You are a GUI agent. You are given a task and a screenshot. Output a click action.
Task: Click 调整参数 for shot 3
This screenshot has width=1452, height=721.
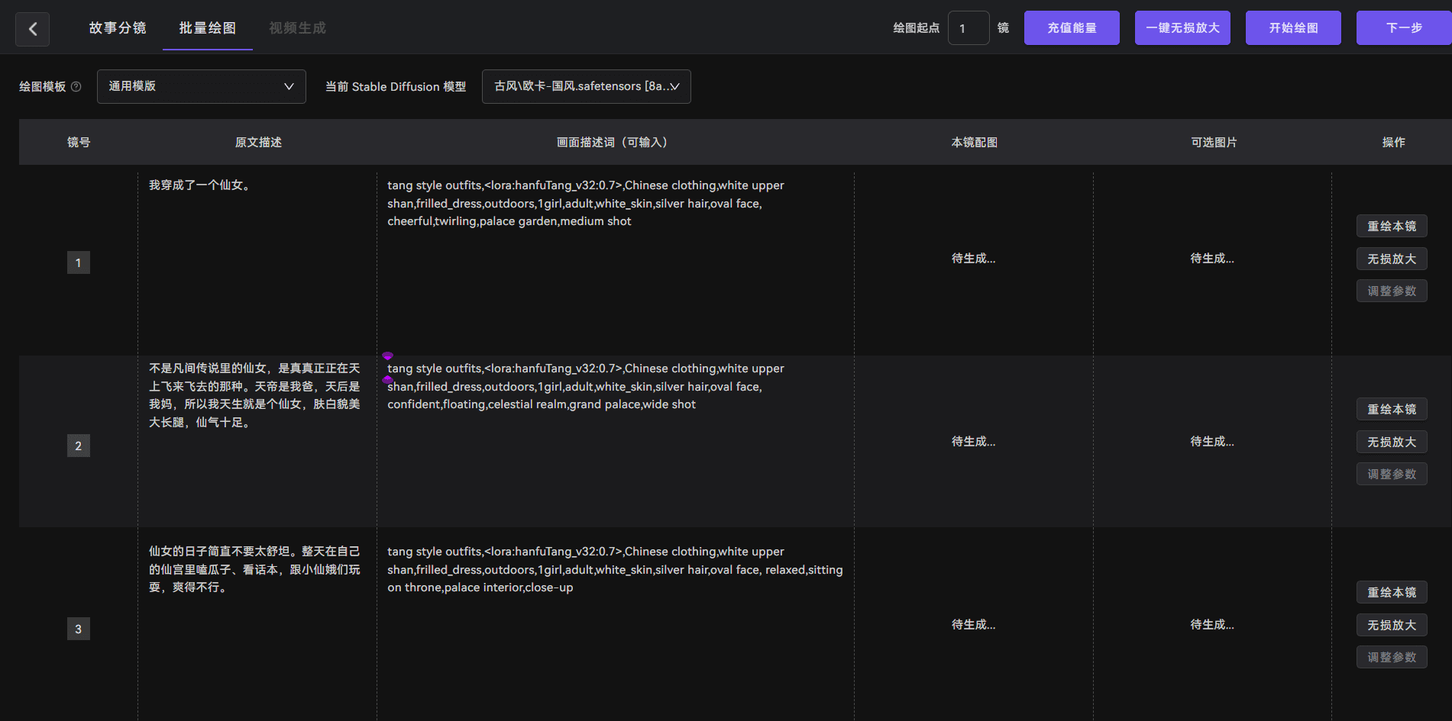(1392, 657)
